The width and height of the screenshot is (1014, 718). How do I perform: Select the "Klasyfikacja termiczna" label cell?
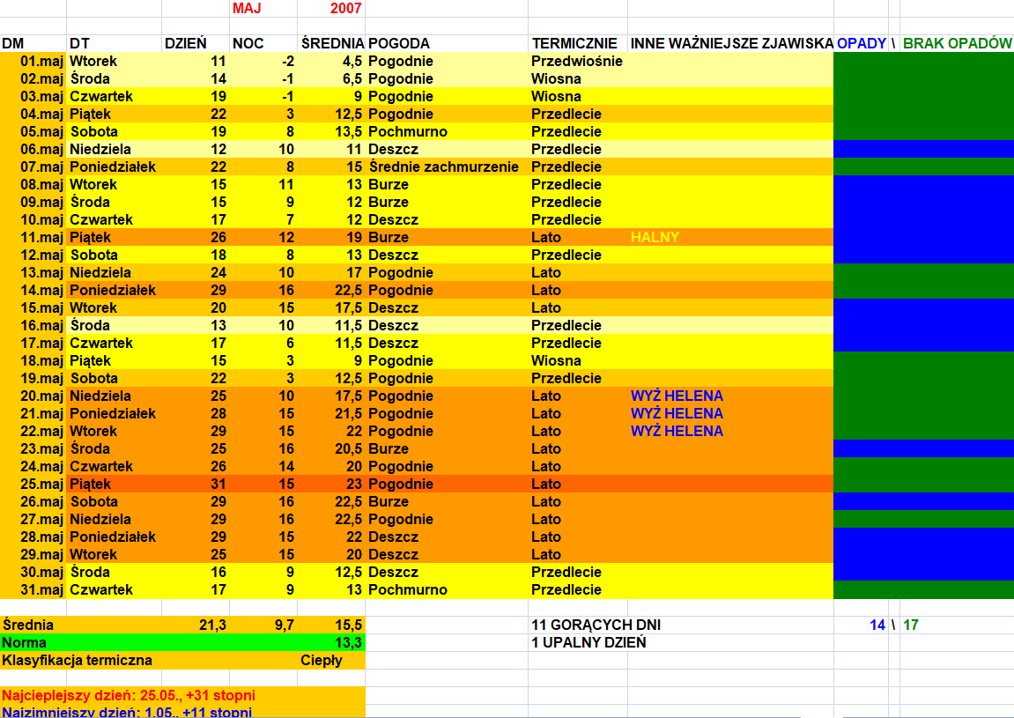coord(78,660)
